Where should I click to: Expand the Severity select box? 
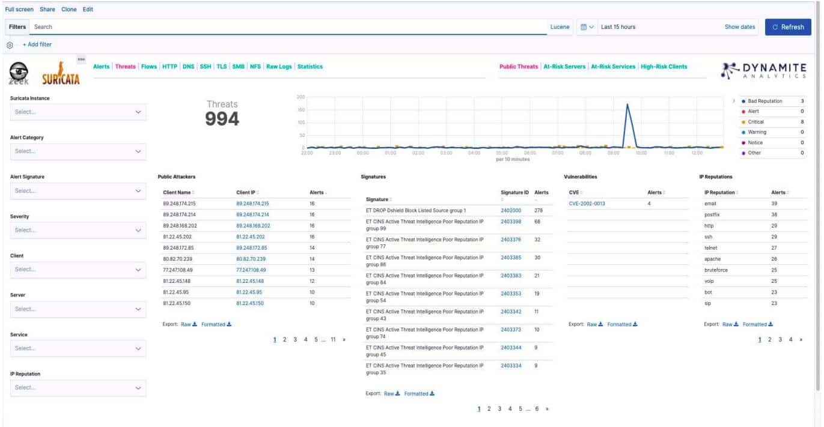tap(78, 231)
